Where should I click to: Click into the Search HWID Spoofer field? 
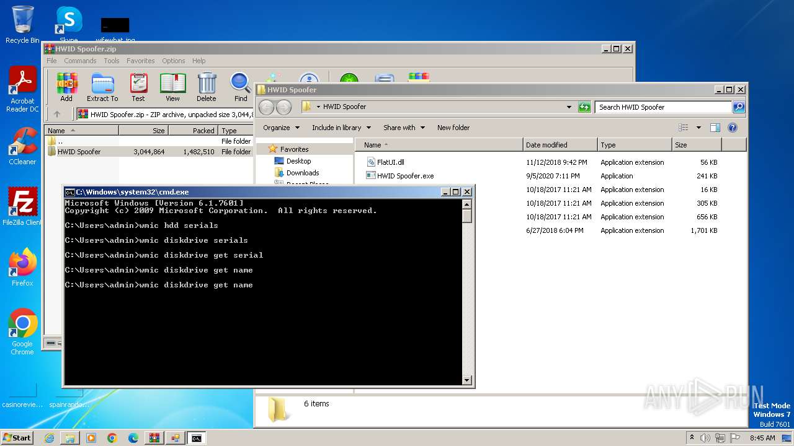pyautogui.click(x=663, y=107)
